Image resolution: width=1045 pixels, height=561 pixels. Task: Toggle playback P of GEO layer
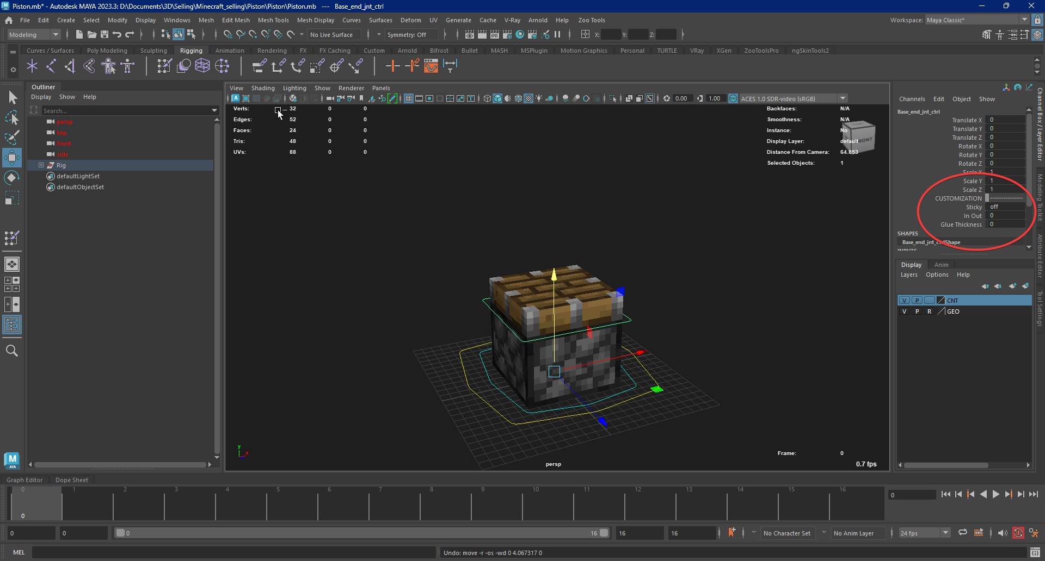pyautogui.click(x=917, y=311)
